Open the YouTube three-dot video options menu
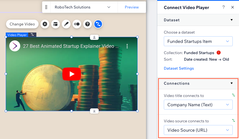The image size is (239, 139). pos(127,46)
